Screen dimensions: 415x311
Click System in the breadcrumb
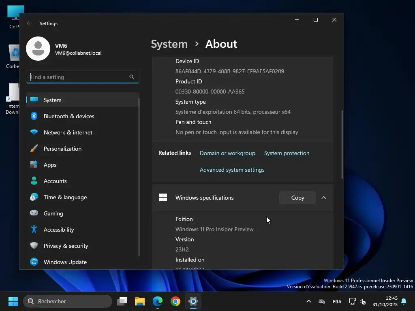coord(169,44)
